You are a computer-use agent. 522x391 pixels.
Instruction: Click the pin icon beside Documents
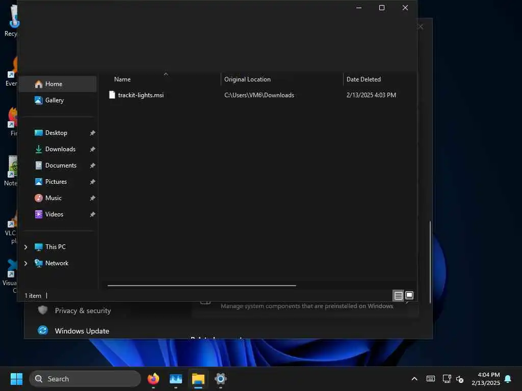(x=93, y=165)
